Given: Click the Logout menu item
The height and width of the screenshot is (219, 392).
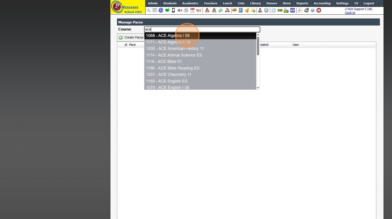Looking at the screenshot, I should [369, 3].
